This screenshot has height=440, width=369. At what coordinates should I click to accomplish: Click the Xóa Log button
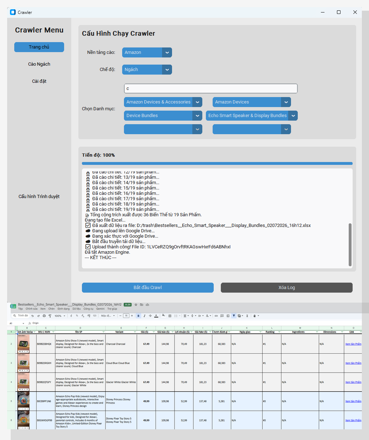point(287,288)
